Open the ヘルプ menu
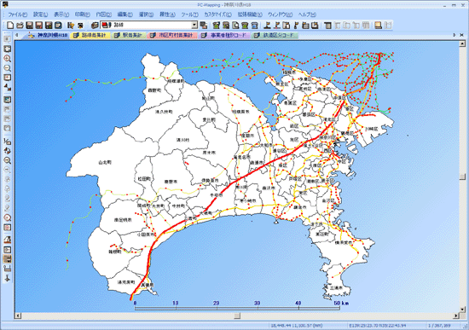Image resolution: width=469 pixels, height=330 pixels. [x=307, y=14]
